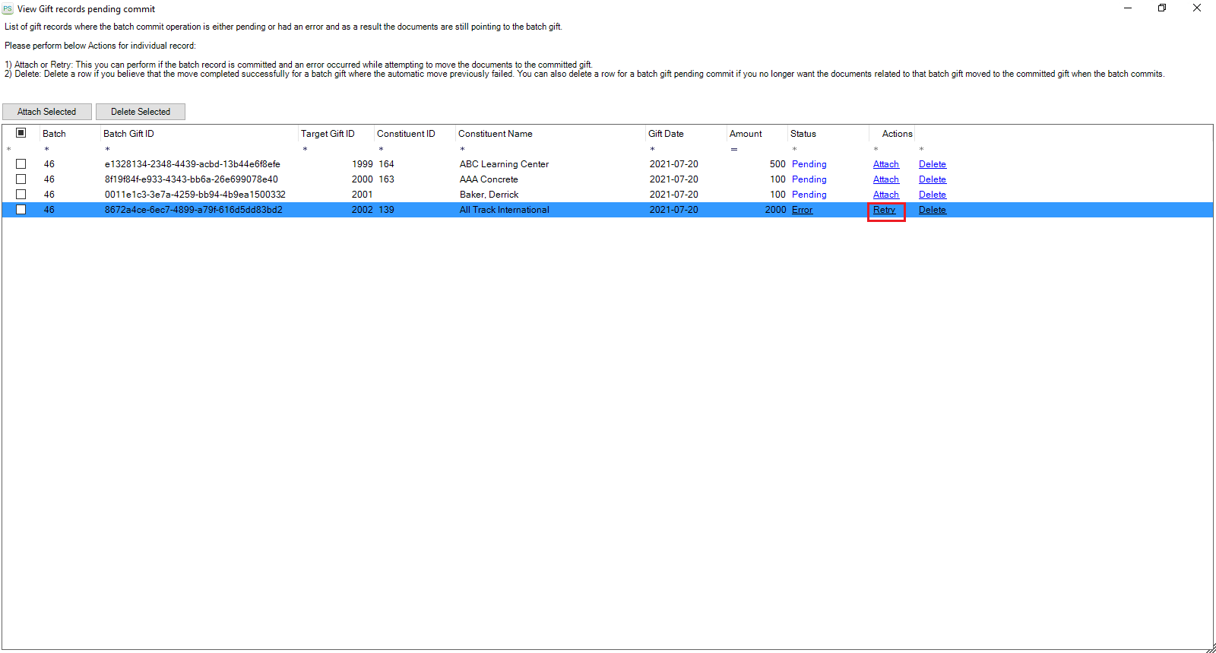Click the Attach Selected button
Screen dimensions: 1216x653
pos(47,112)
